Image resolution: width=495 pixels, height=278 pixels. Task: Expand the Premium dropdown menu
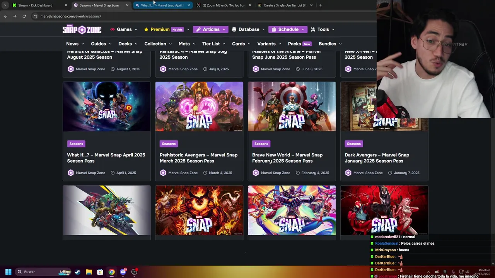(x=167, y=29)
